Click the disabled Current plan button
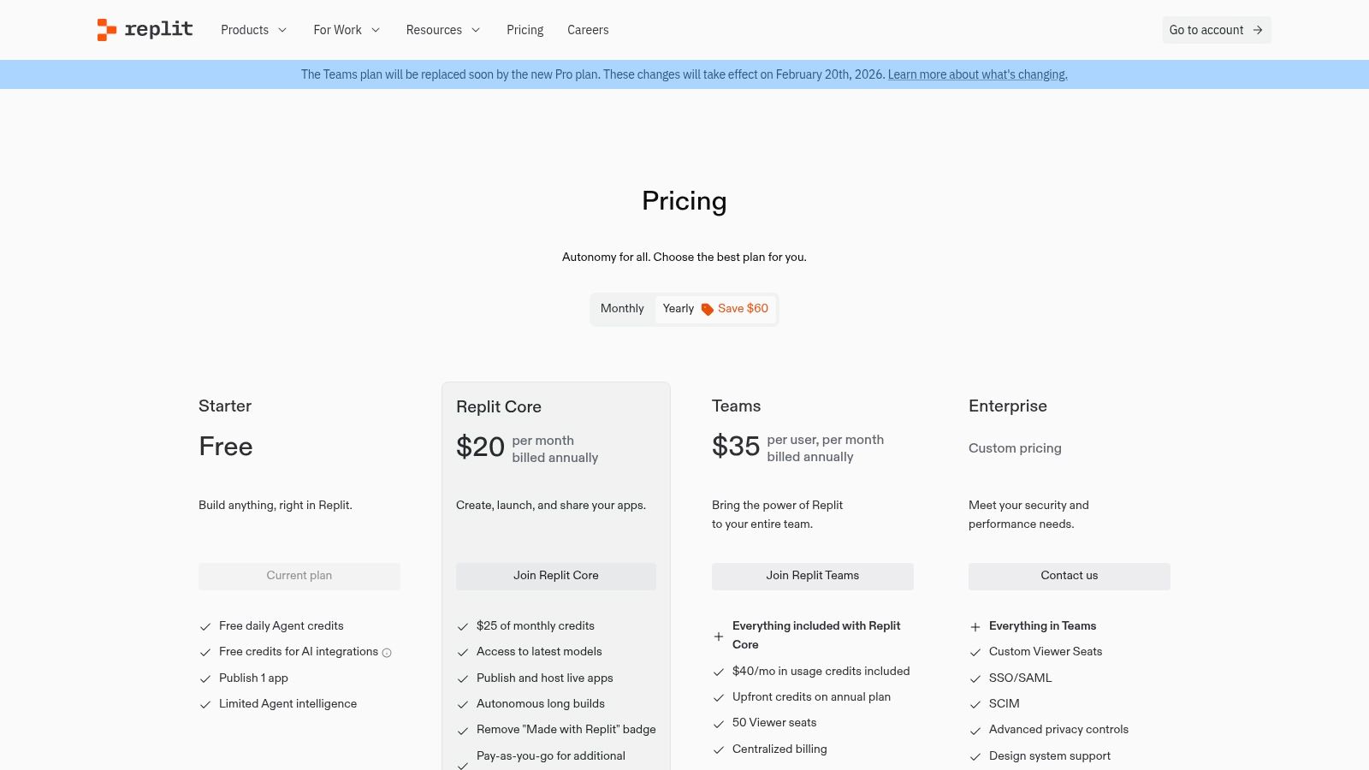 (x=299, y=576)
